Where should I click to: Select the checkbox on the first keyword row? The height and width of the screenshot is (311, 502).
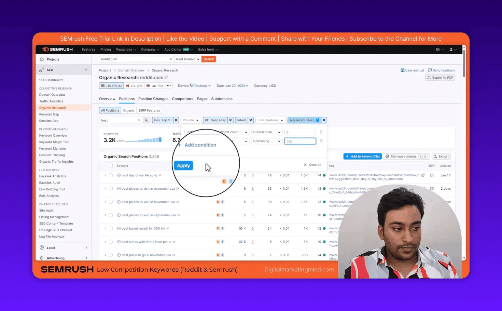click(111, 175)
